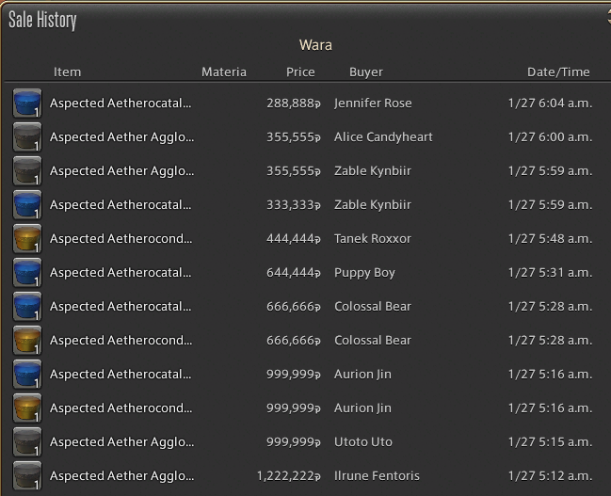Click the gray Agglomerate icon in Alice Candyheart's row
Screen dimensions: 611x496
coord(27,137)
